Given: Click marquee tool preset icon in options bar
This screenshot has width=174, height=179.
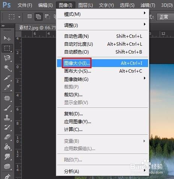Looking at the screenshot, I should 12,16.
